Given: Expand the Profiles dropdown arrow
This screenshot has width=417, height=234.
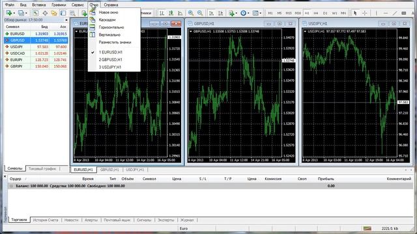Looking at the screenshot, I should pos(26,13).
